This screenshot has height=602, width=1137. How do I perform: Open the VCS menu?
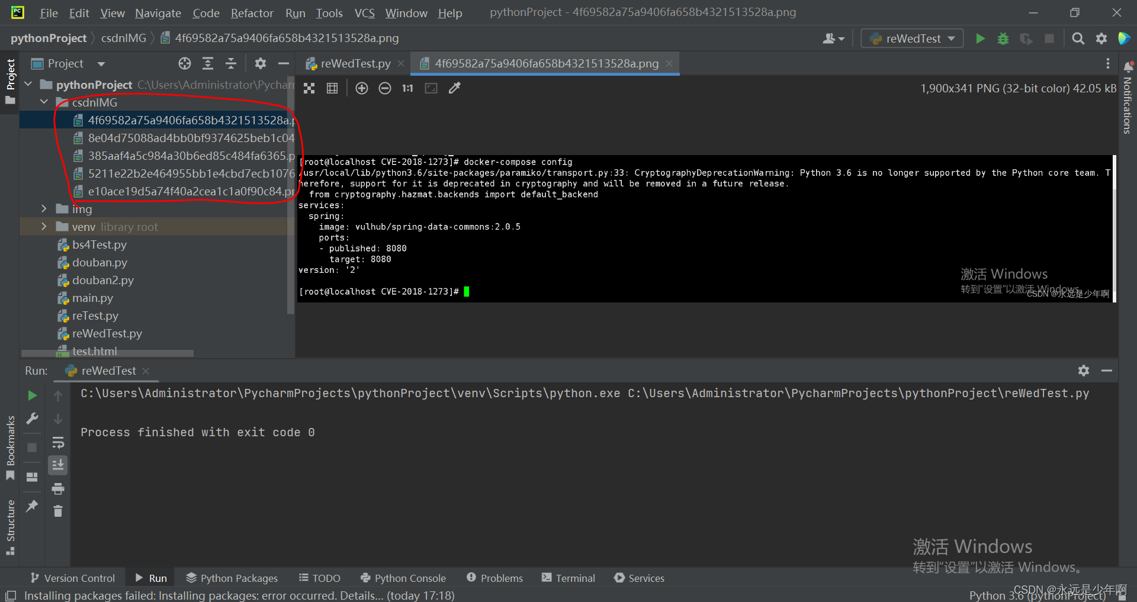click(x=365, y=13)
